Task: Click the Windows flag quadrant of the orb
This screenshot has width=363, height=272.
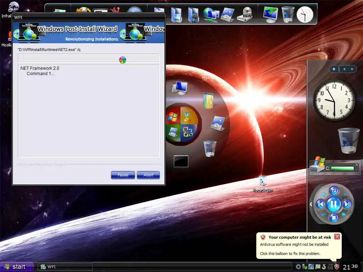Action: 174,116
